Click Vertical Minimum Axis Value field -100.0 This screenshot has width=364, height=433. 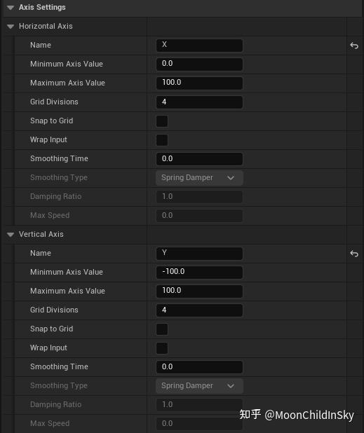199,272
